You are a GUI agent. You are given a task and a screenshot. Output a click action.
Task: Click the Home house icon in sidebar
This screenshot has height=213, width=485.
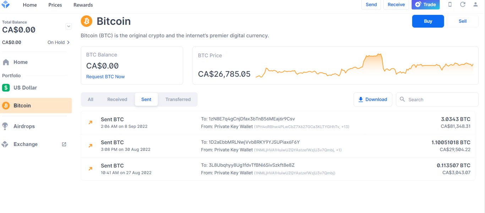pyautogui.click(x=6, y=62)
